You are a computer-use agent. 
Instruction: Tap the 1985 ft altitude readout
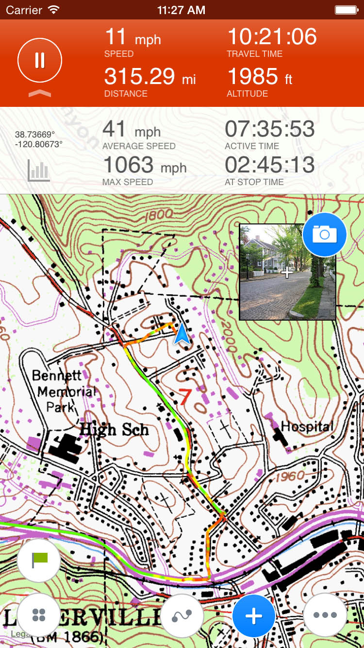(x=260, y=76)
